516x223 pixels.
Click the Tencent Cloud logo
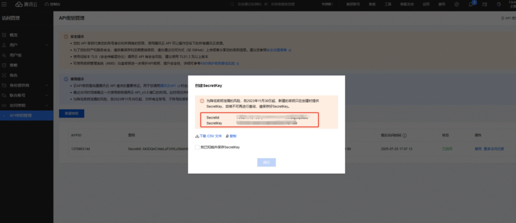tap(26, 4)
